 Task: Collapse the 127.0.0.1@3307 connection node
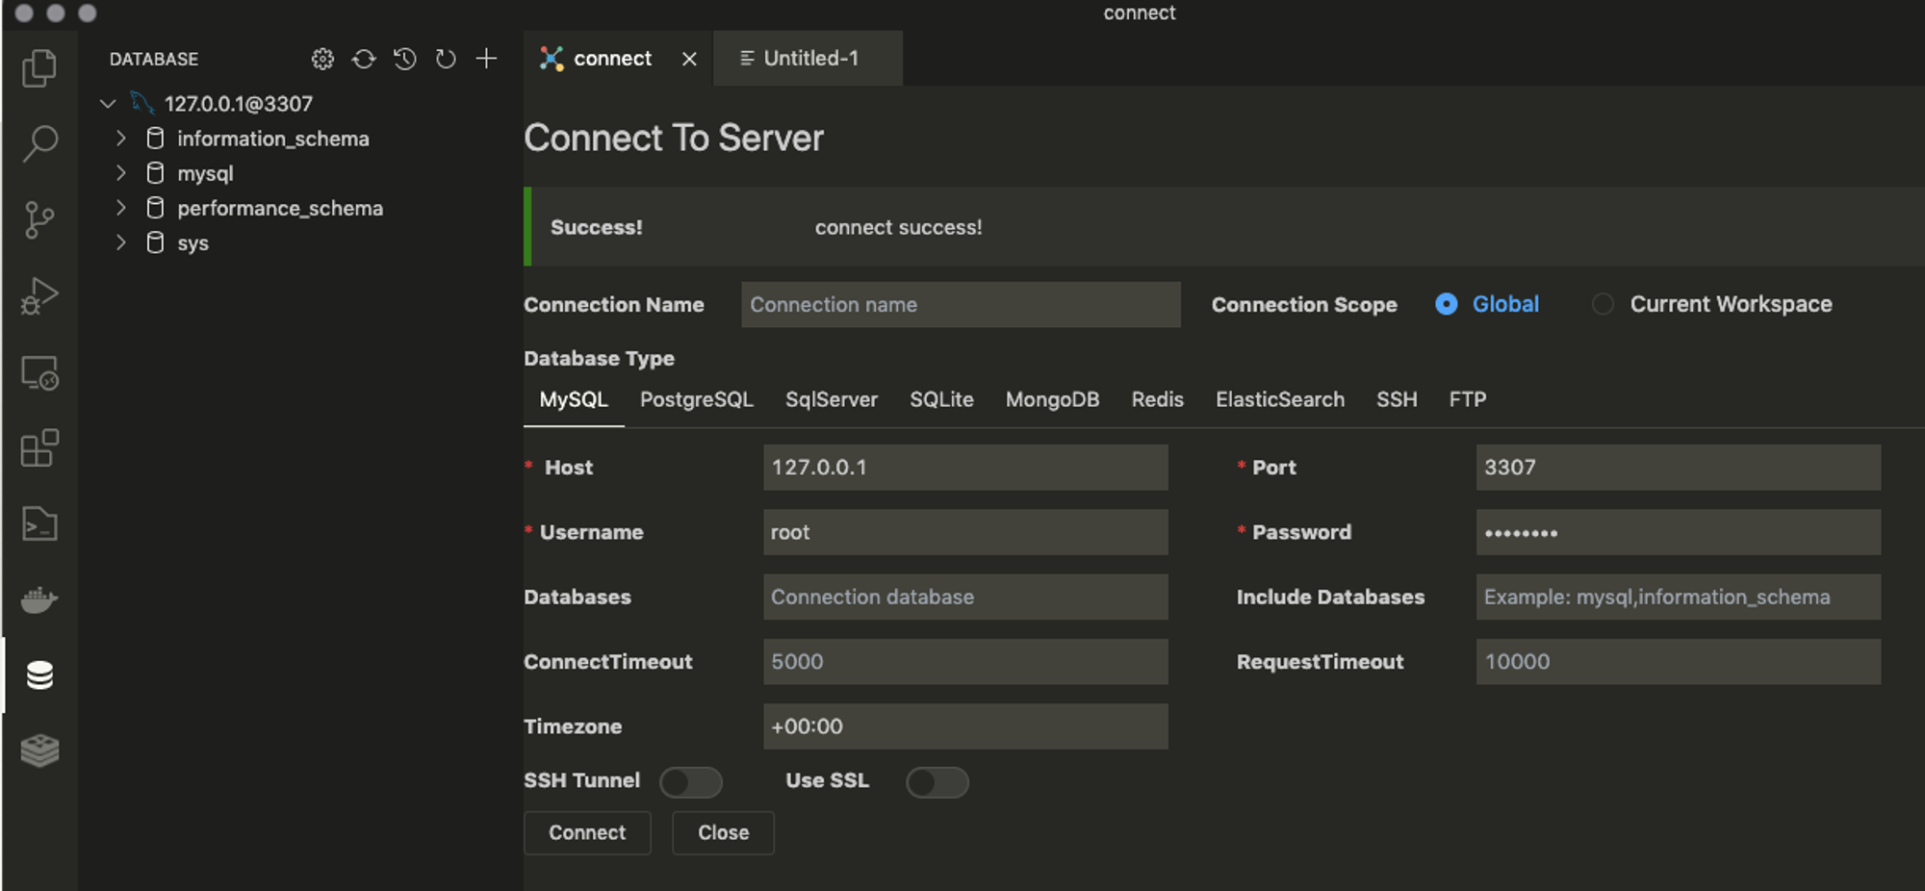click(x=108, y=103)
